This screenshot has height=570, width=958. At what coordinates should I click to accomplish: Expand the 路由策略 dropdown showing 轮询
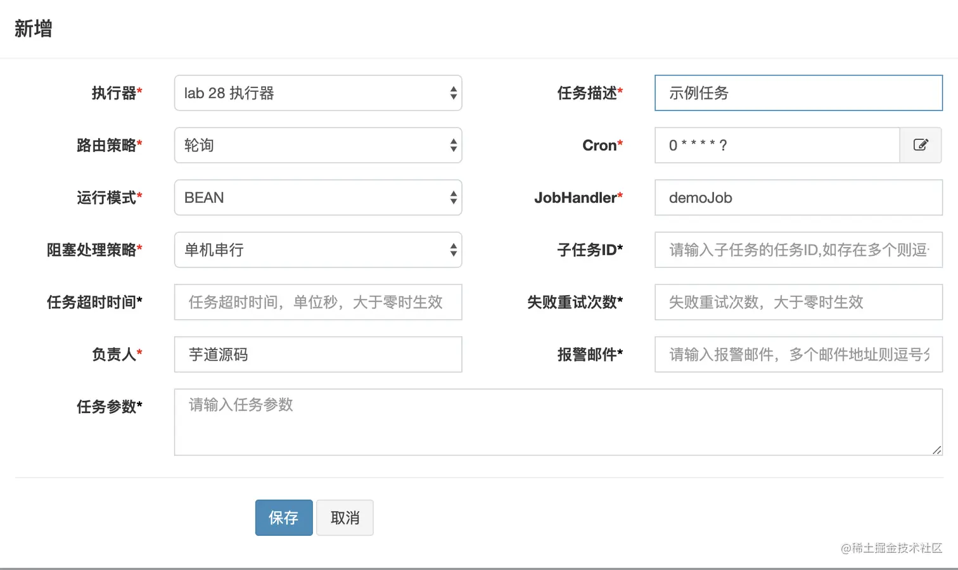point(318,145)
